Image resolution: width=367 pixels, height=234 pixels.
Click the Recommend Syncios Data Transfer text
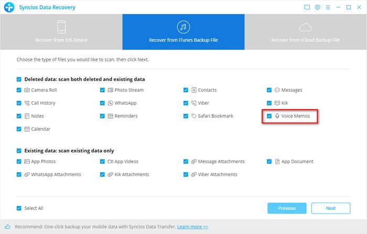[x=95, y=227]
